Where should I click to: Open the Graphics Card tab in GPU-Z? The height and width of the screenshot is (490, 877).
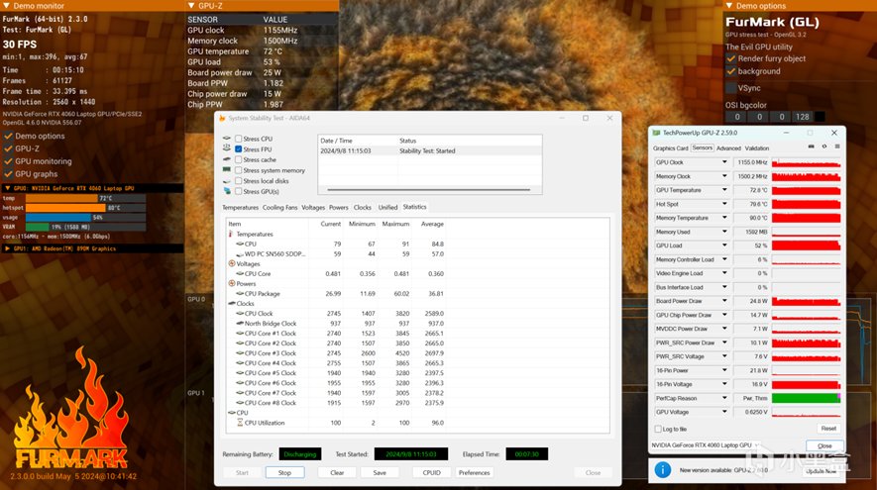670,148
